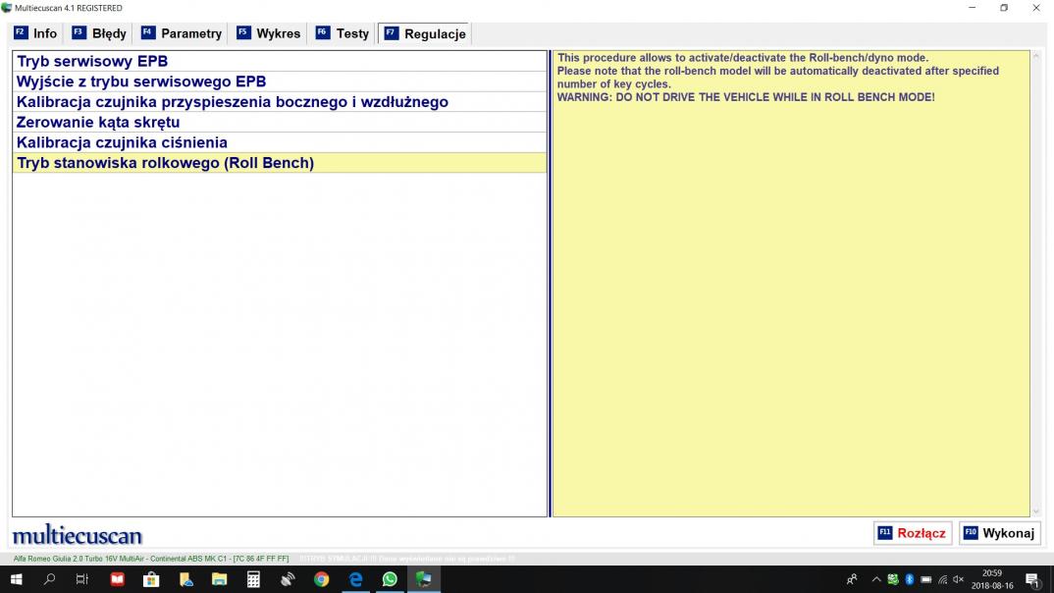Open Microsoft Store from the taskbar

click(x=151, y=579)
